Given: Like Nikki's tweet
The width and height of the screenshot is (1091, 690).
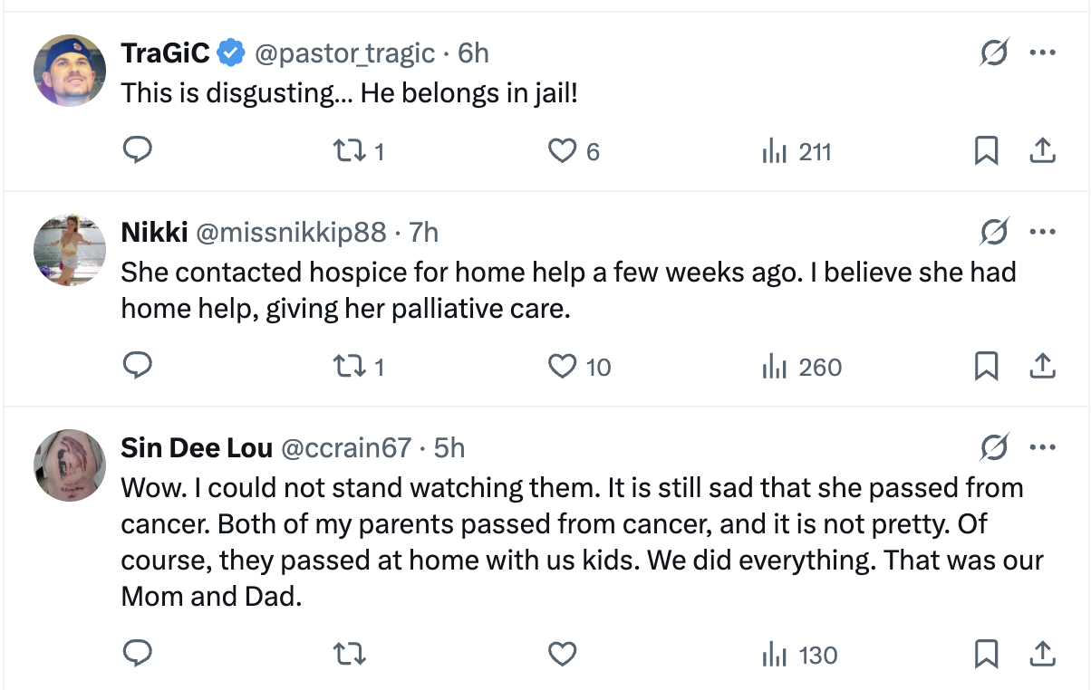Looking at the screenshot, I should (563, 366).
